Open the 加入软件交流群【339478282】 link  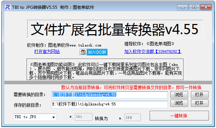(x=153, y=51)
